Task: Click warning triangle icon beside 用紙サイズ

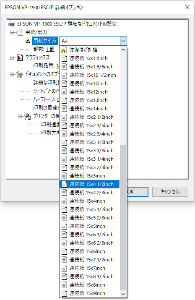Action: 28,41
